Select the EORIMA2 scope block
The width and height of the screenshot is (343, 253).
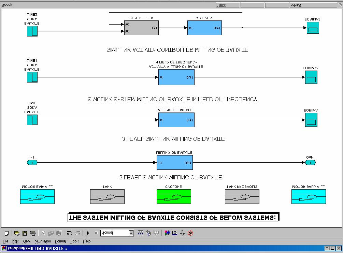tap(313, 28)
